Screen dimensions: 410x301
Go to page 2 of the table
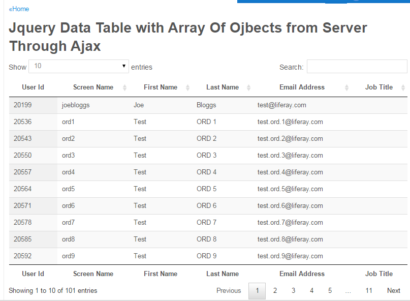click(275, 290)
